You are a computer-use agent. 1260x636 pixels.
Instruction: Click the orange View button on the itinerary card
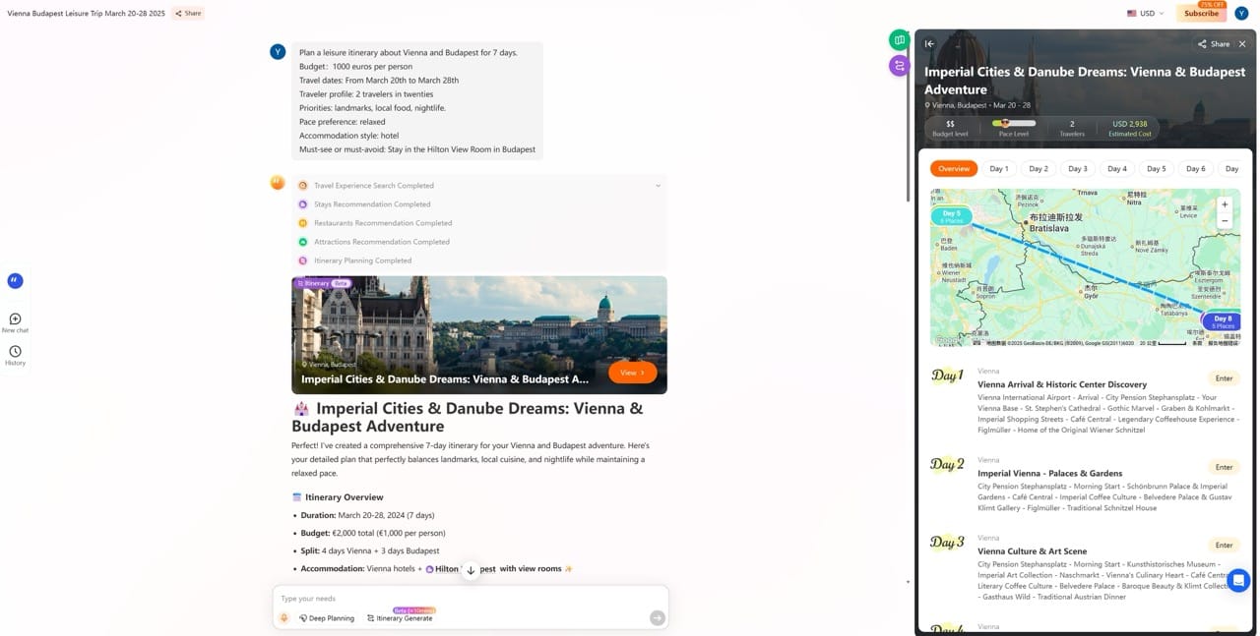(x=632, y=373)
